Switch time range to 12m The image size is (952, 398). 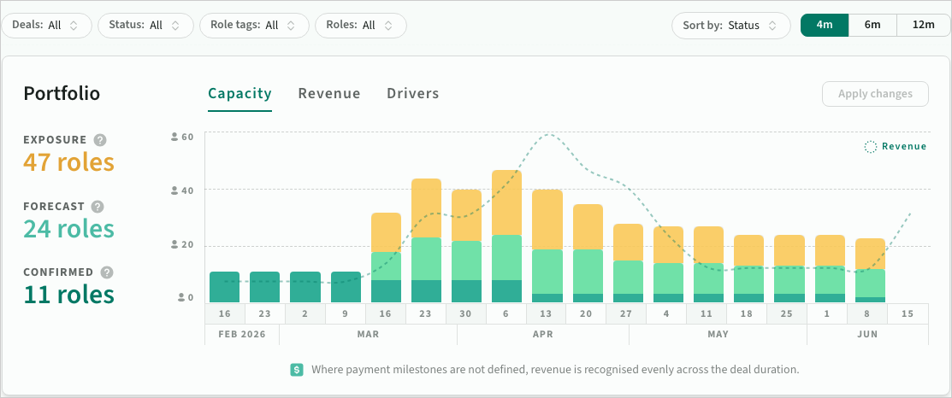coord(924,25)
